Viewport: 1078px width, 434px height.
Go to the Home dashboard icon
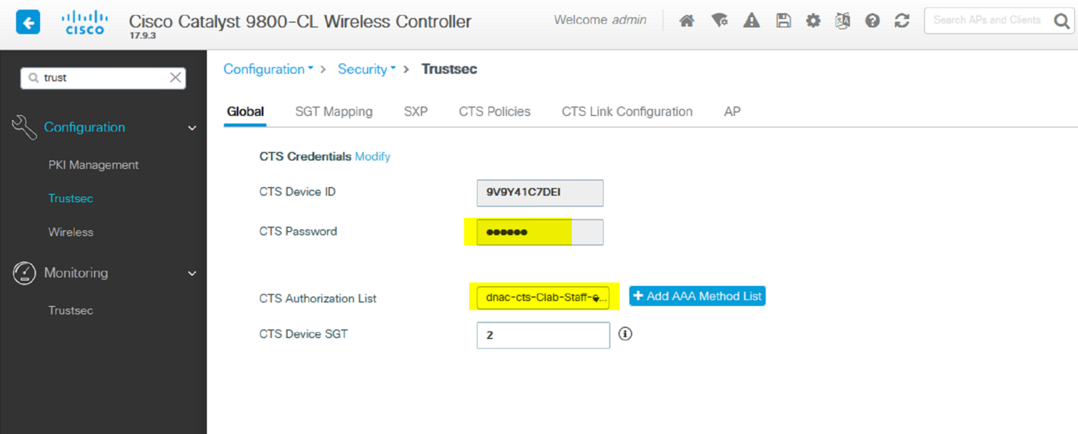click(687, 21)
